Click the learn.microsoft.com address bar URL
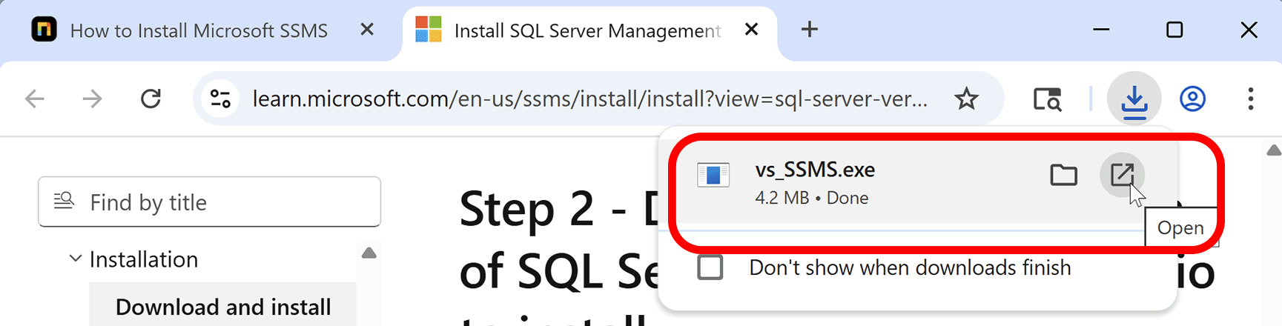1282x326 pixels. coord(589,99)
